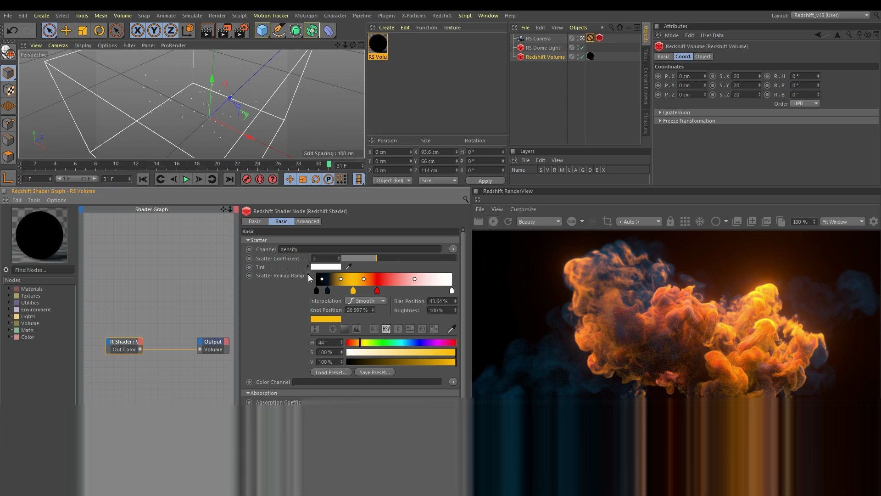Image resolution: width=881 pixels, height=496 pixels.
Task: Open the crop region tool in Redshift RenderView
Action: click(608, 221)
